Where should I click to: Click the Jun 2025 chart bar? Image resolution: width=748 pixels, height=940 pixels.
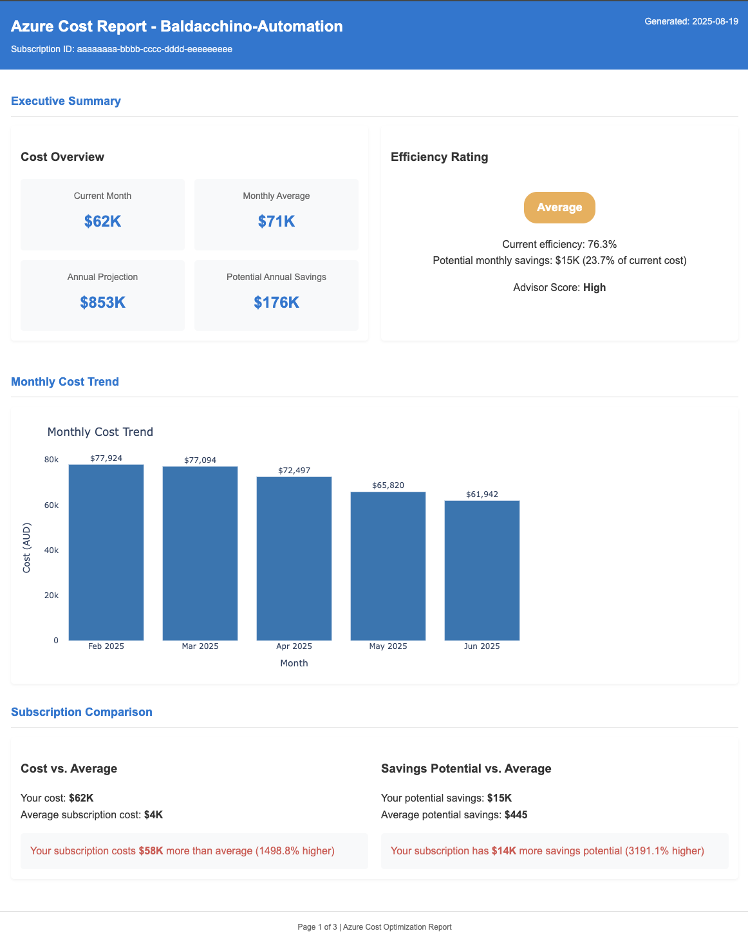click(482, 570)
